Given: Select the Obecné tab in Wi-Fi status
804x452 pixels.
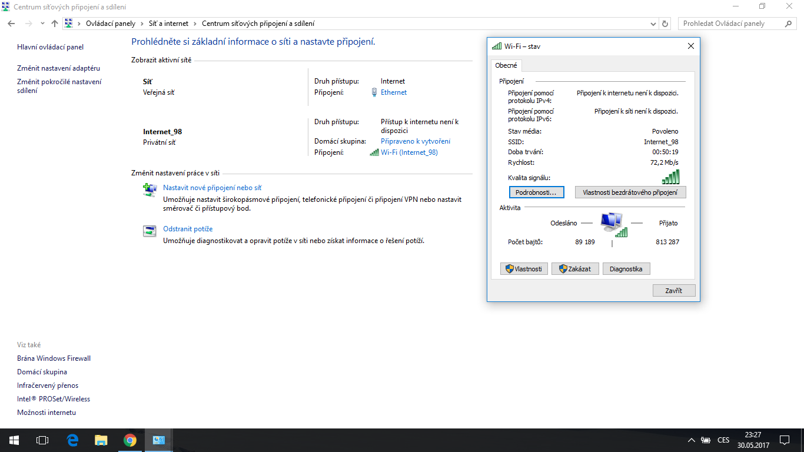Looking at the screenshot, I should 506,65.
